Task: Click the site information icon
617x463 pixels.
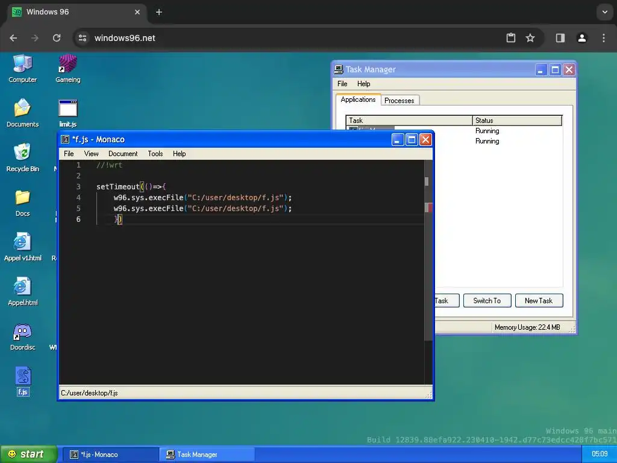Action: coord(83,38)
